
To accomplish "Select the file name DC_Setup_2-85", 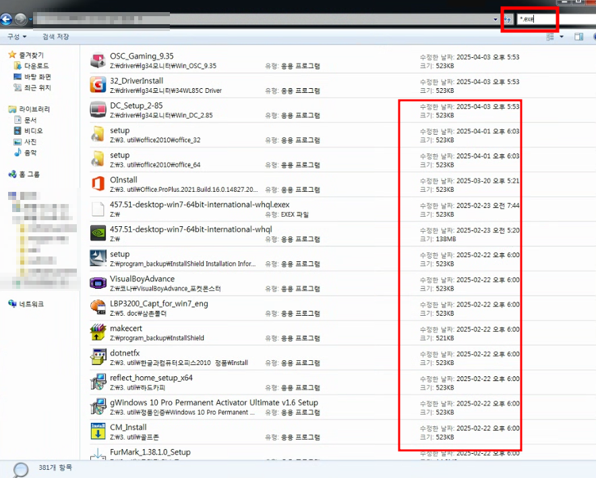I will (x=136, y=106).
